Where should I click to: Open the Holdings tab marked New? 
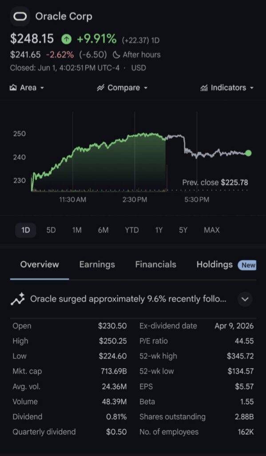coord(226,265)
